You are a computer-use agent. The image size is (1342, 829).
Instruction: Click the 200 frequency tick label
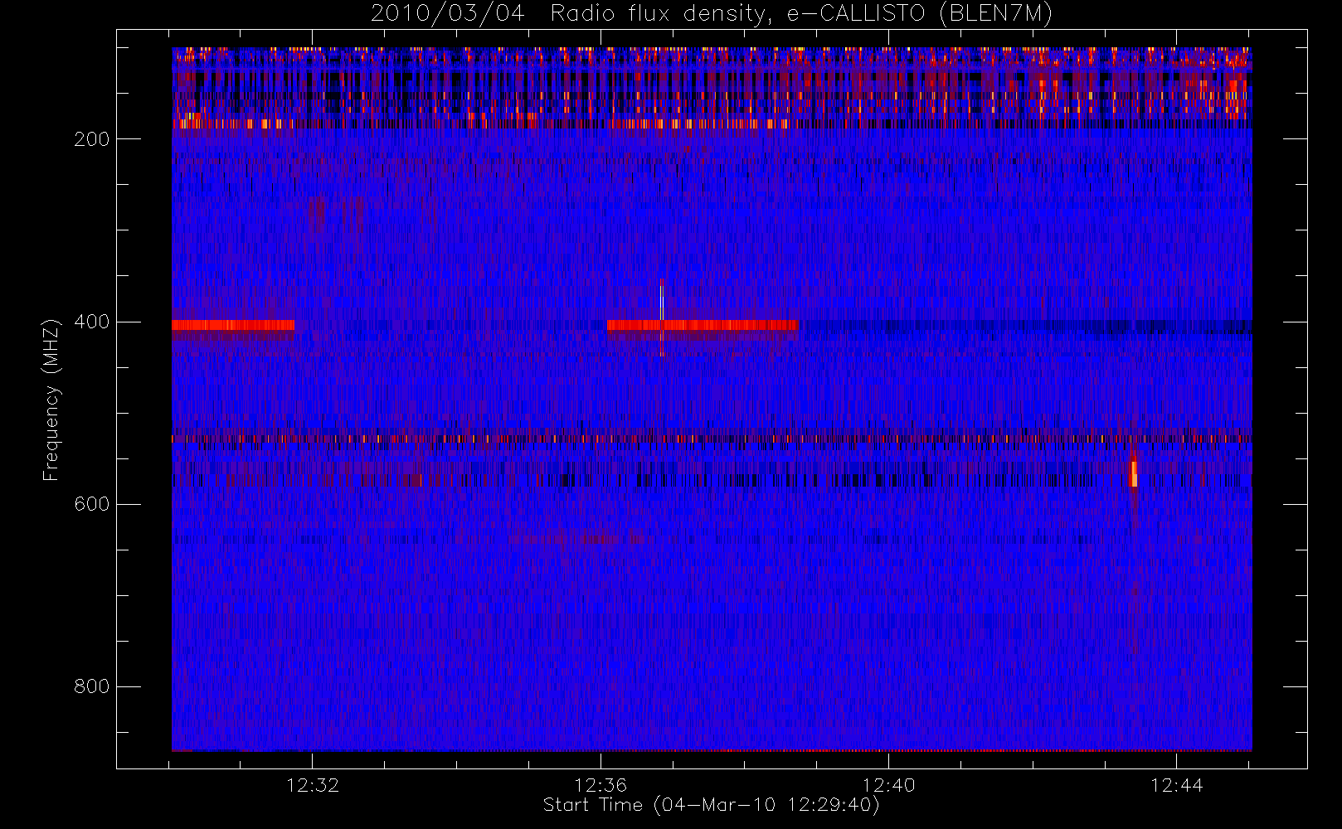point(91,139)
